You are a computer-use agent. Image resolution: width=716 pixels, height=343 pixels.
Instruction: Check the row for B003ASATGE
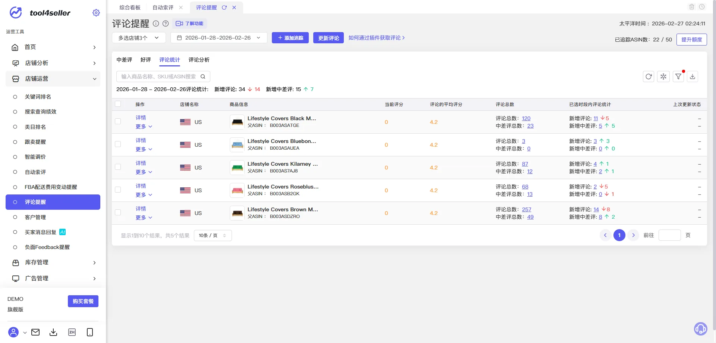(x=118, y=122)
